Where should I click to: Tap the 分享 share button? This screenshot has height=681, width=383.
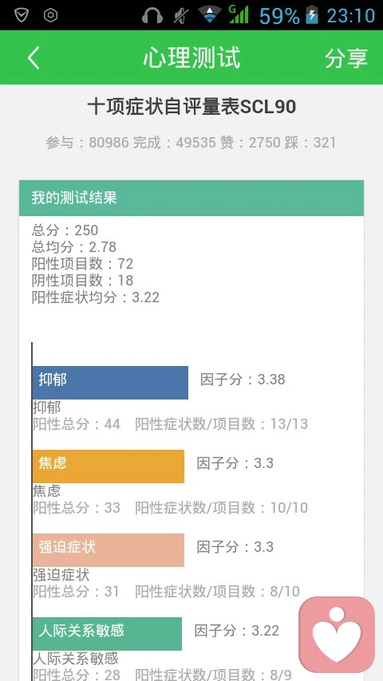[x=346, y=57]
